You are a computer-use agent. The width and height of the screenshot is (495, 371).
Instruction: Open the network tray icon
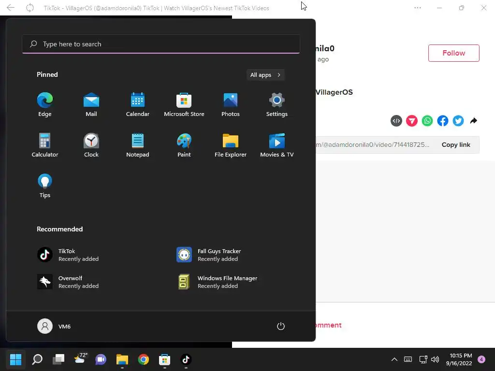point(423,359)
